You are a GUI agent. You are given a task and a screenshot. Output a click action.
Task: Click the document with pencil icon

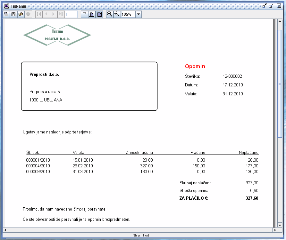click(x=21, y=14)
